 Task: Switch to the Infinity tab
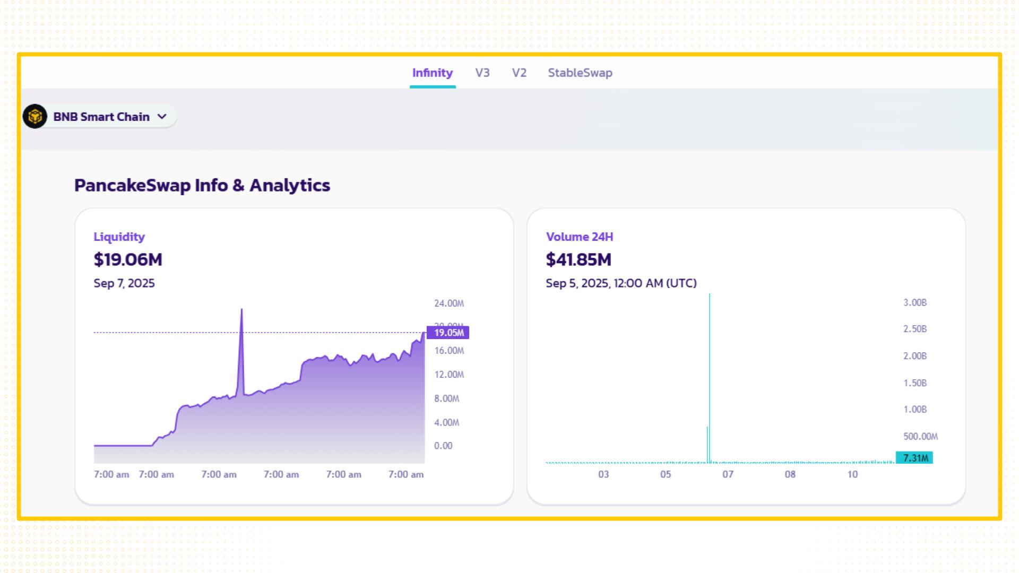(432, 73)
